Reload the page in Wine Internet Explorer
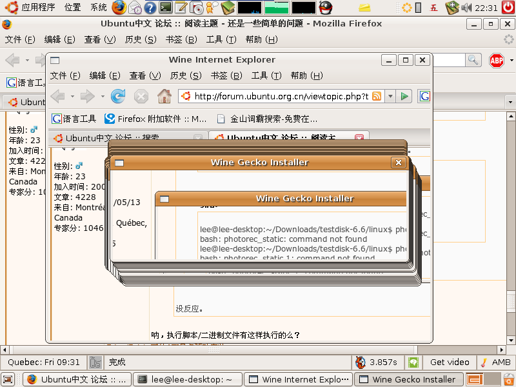Viewport: 516px width, 387px height. click(x=118, y=96)
